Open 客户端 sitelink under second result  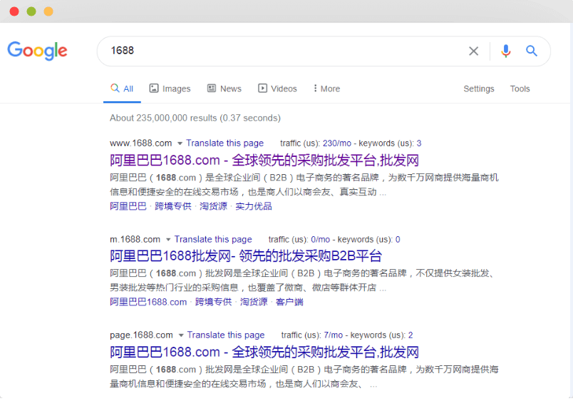[x=289, y=302]
